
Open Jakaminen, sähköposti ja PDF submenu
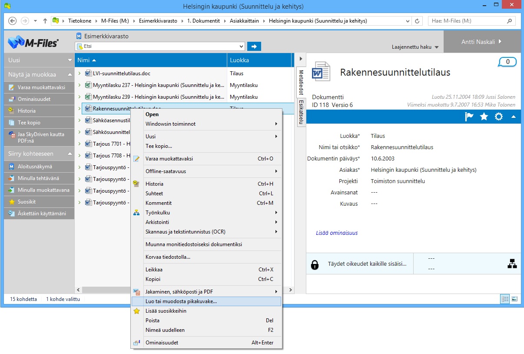207,292
